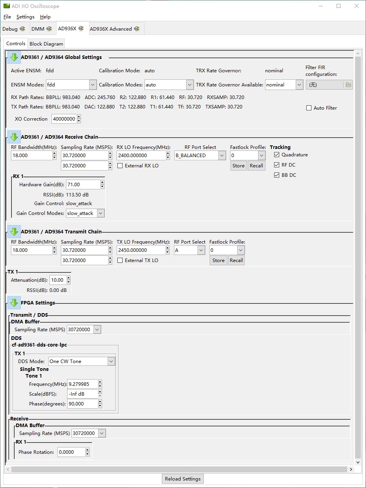Click the TX 1 Attenuation field
Viewport: 366px width, 488px height.
(x=58, y=280)
